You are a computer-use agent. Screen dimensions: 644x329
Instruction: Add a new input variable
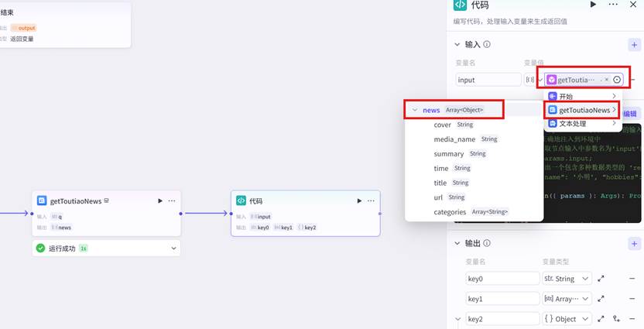tap(634, 45)
